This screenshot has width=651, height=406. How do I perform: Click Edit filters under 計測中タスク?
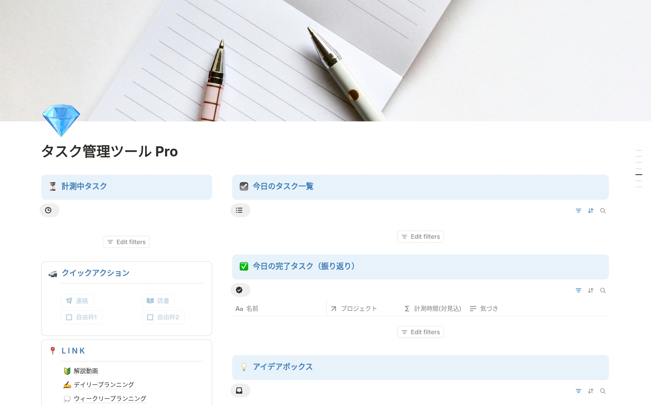pyautogui.click(x=126, y=242)
